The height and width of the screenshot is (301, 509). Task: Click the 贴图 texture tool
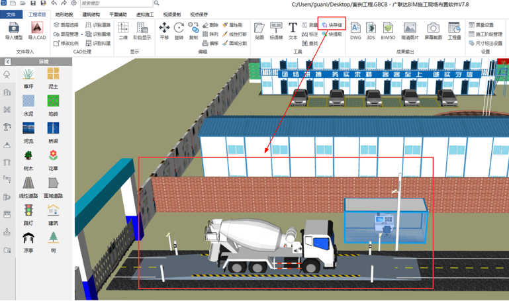[x=259, y=31]
